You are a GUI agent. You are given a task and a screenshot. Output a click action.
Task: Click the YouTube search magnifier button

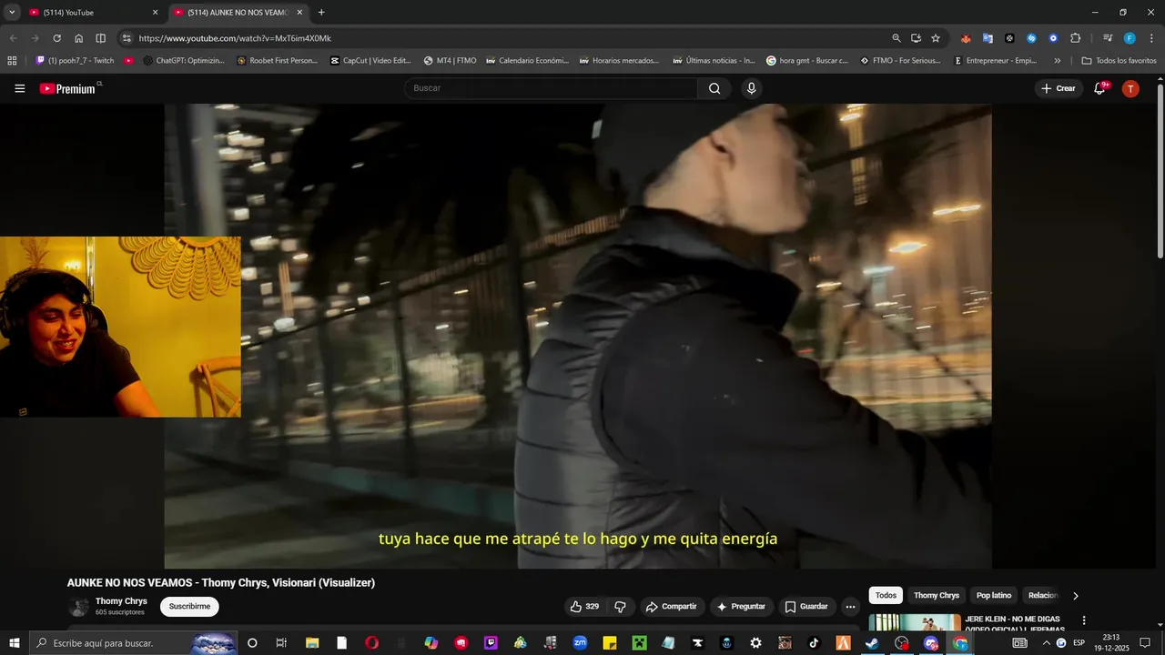pos(714,88)
